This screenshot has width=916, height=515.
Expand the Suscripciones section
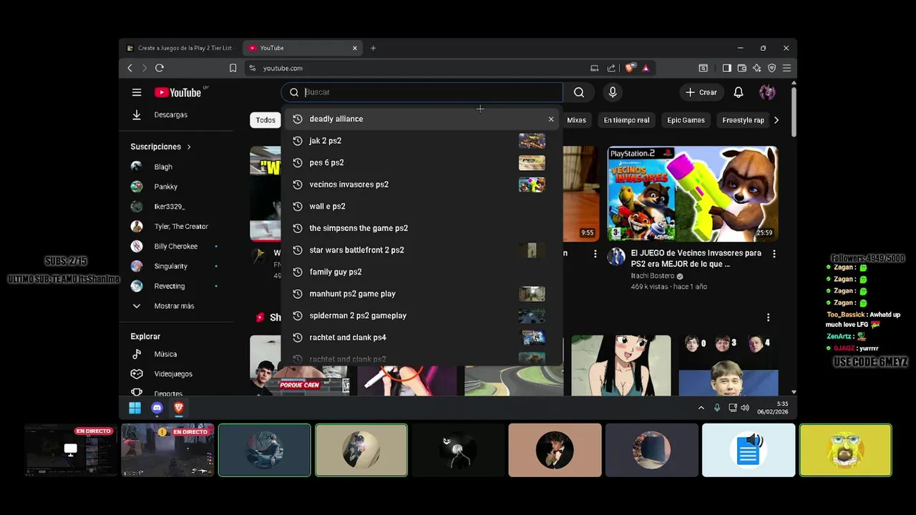coord(161,147)
